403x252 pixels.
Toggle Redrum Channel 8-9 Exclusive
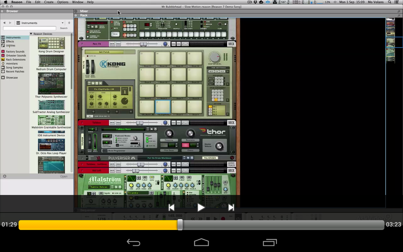pyautogui.click(x=88, y=36)
